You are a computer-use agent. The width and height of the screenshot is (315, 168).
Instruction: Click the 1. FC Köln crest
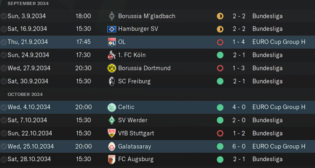[x=112, y=55]
